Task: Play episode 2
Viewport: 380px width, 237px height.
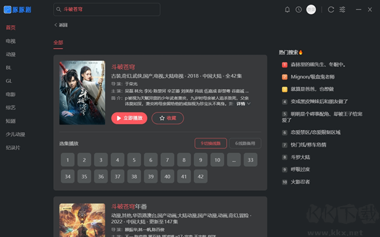Action: [84, 160]
